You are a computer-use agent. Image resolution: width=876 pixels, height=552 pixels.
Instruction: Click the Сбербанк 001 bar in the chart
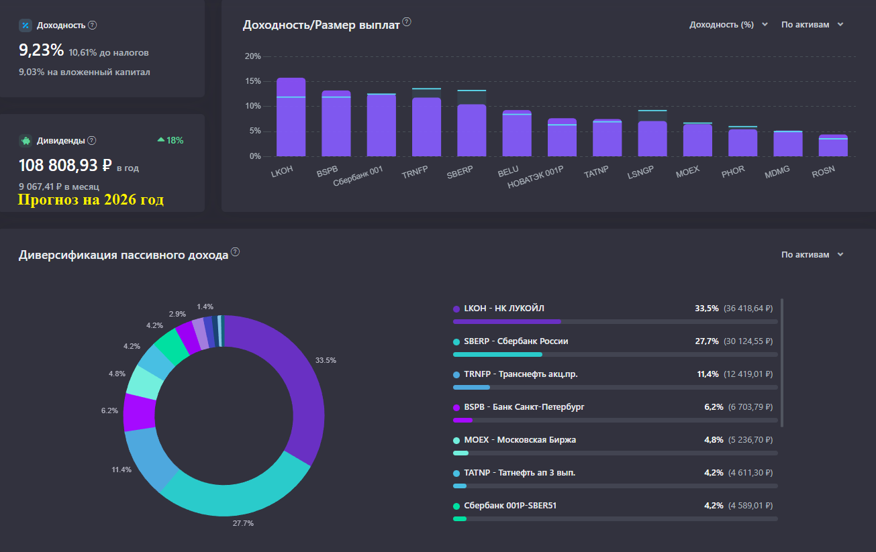pos(381,125)
